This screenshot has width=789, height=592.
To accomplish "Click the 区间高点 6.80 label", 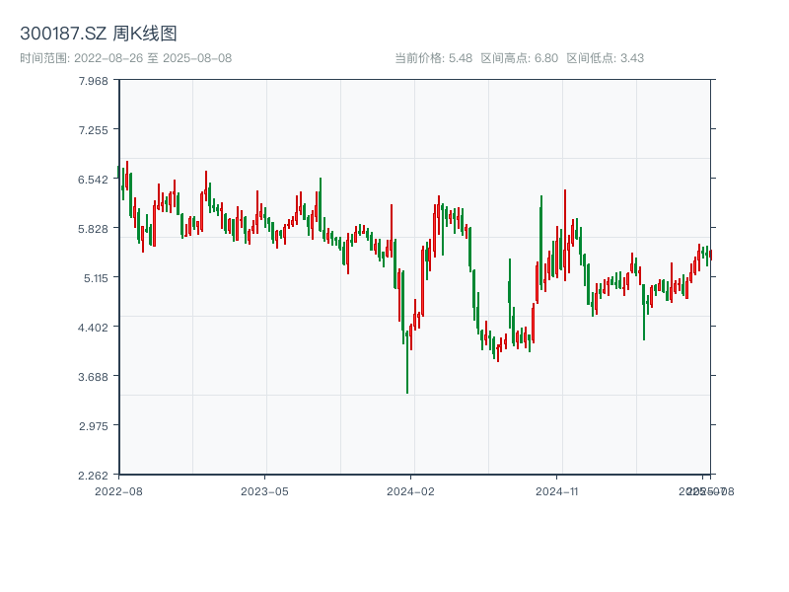I will point(519,58).
